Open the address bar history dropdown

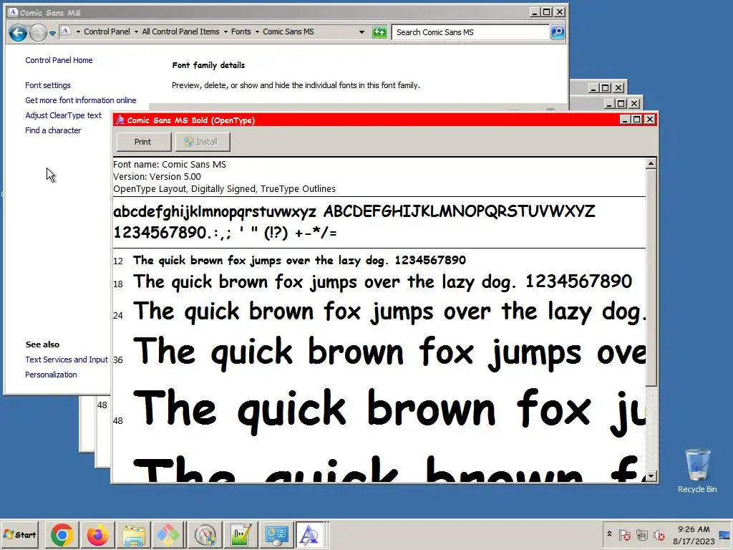coord(361,32)
